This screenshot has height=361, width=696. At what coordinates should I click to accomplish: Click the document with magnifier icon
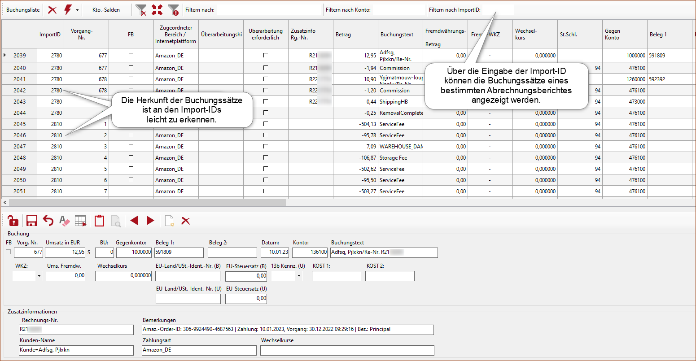tap(116, 221)
